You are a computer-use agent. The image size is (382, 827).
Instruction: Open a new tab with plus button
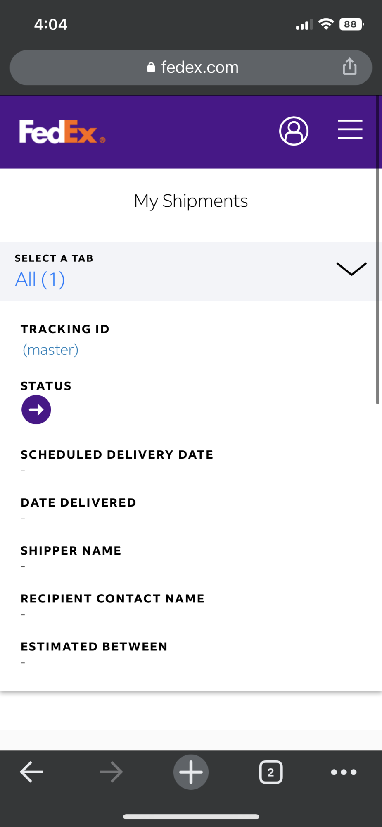click(x=191, y=772)
